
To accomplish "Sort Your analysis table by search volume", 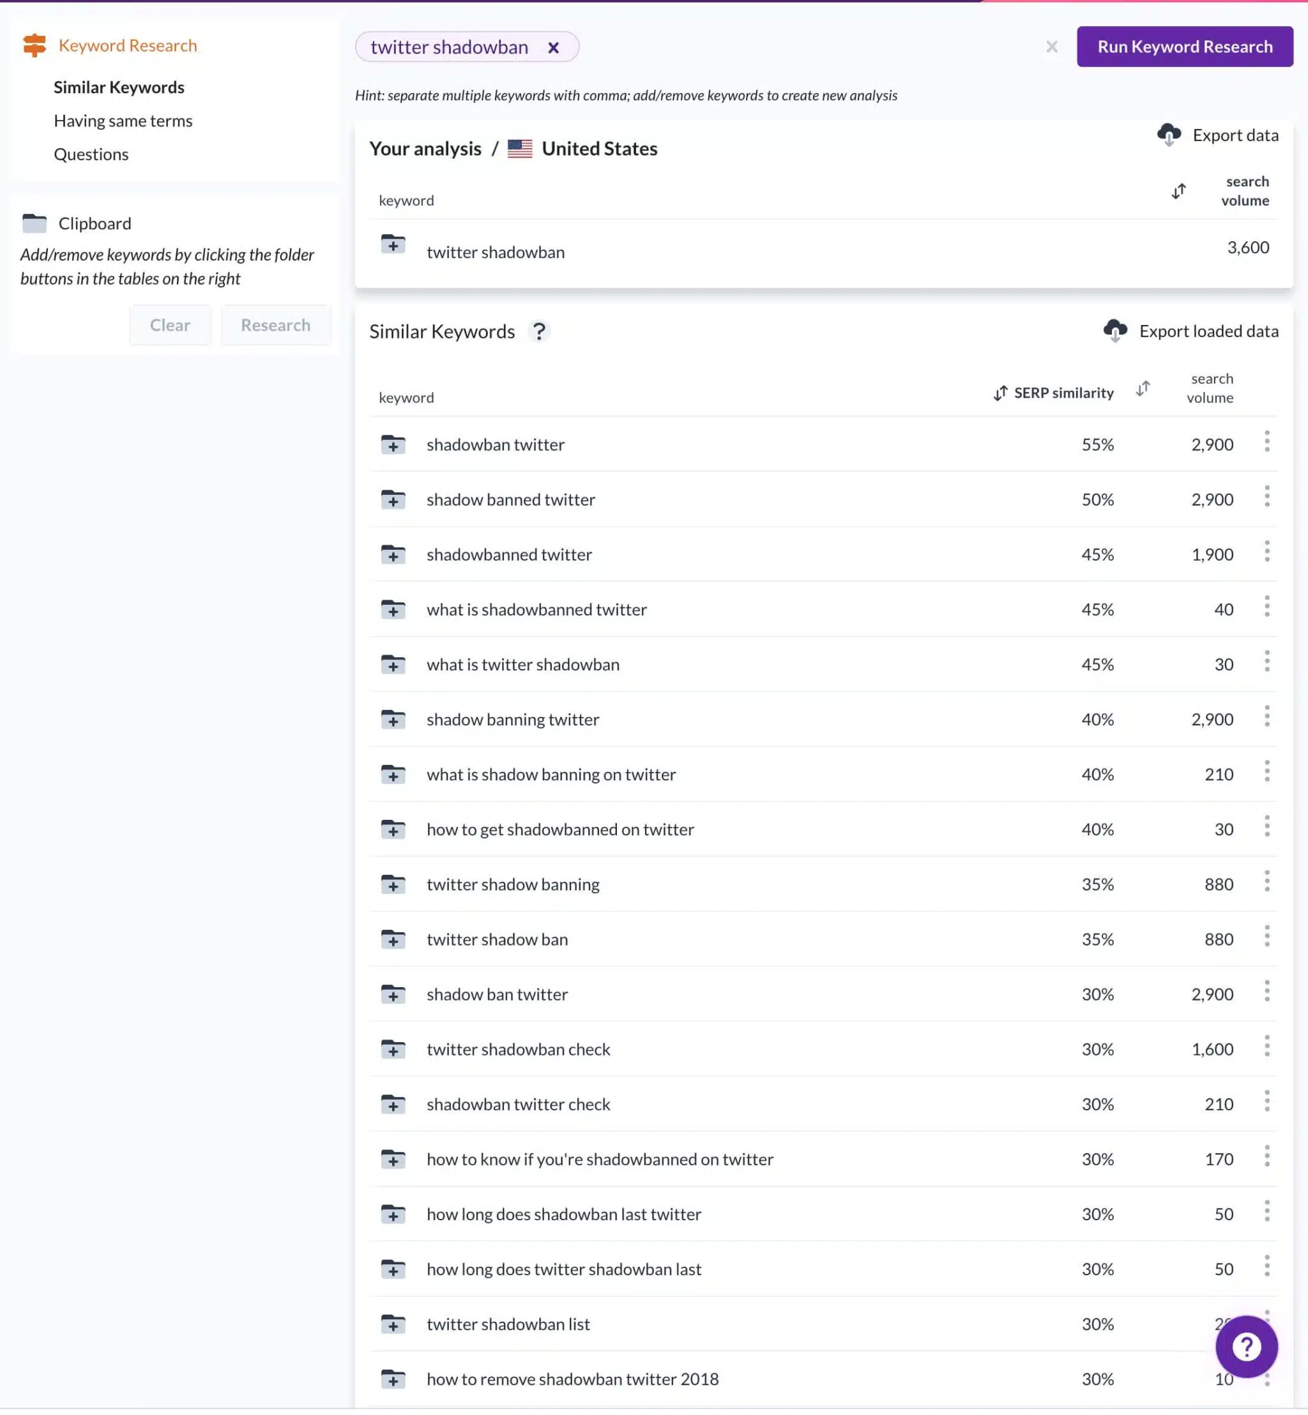I will [1179, 192].
